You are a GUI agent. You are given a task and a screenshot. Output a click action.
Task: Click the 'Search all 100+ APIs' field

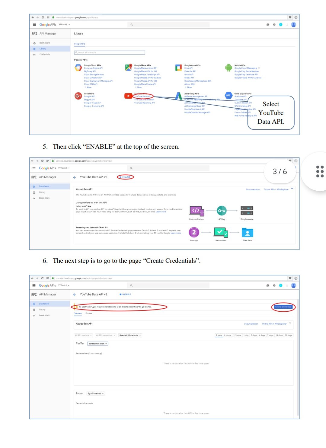click(110, 52)
